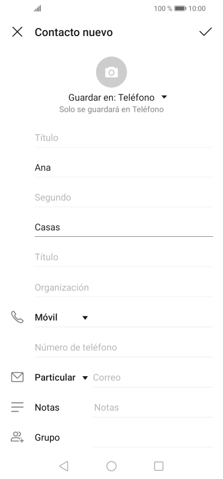Expand the Guardar en: Teléfono dropdown
Image resolution: width=223 pixels, height=479 pixels.
118,97
